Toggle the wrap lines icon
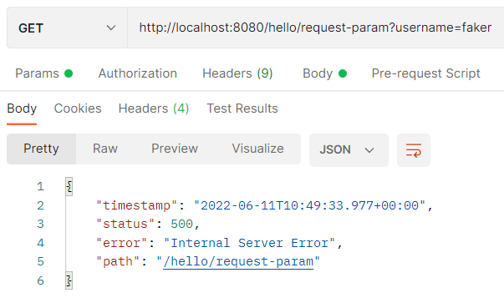Image resolution: width=504 pixels, height=303 pixels. (414, 150)
